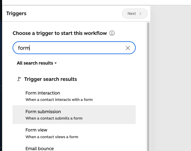Expand the All search results dropdown
The height and width of the screenshot is (151, 191).
click(37, 63)
